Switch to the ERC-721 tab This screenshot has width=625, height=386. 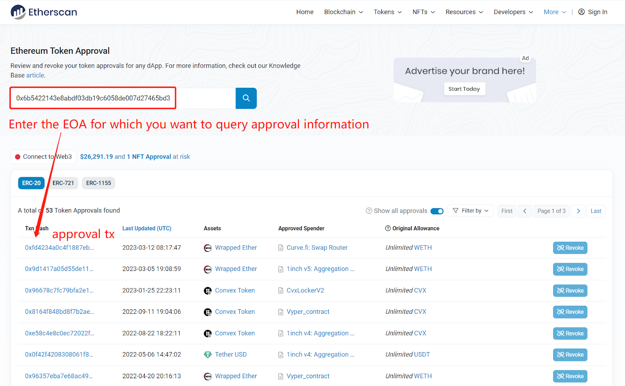click(x=63, y=183)
